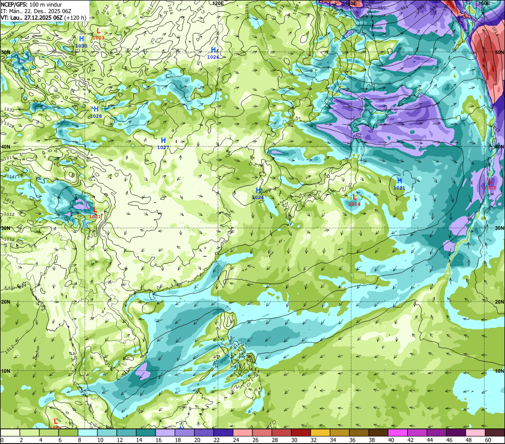The height and width of the screenshot is (444, 505).
Task: Click the 1032 isobar label
Action: point(9,110)
